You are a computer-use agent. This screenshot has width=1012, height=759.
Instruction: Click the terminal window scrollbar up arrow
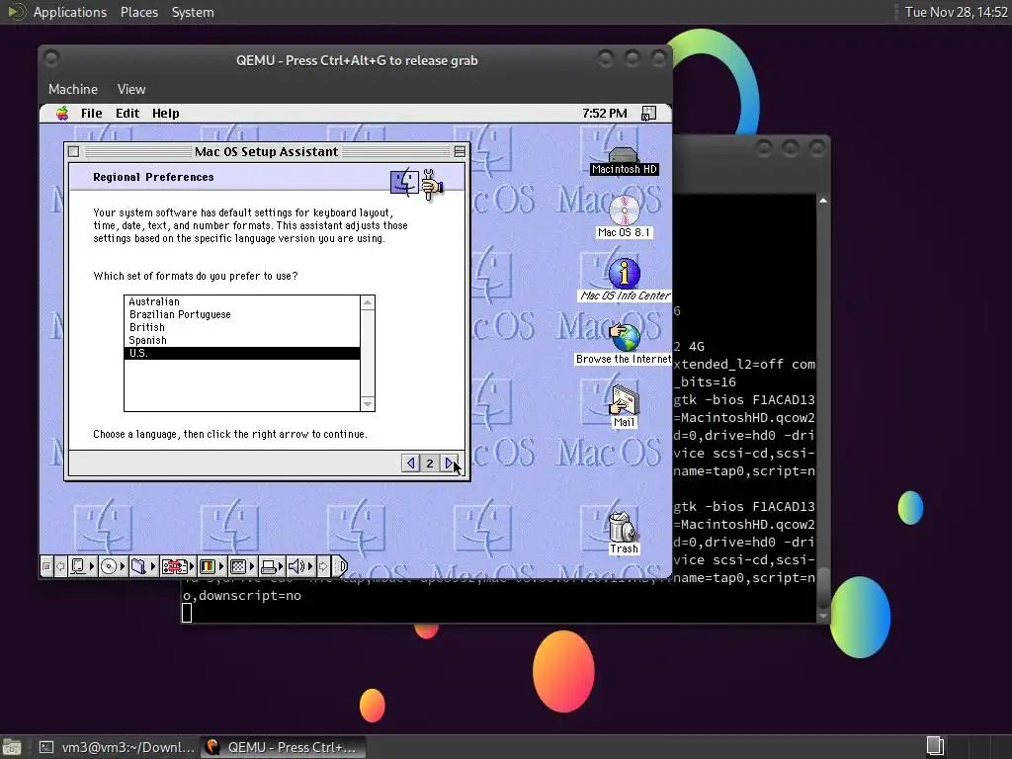(x=823, y=202)
